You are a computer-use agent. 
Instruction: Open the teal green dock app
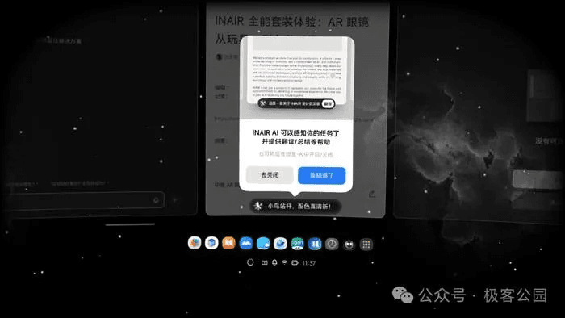[297, 245]
